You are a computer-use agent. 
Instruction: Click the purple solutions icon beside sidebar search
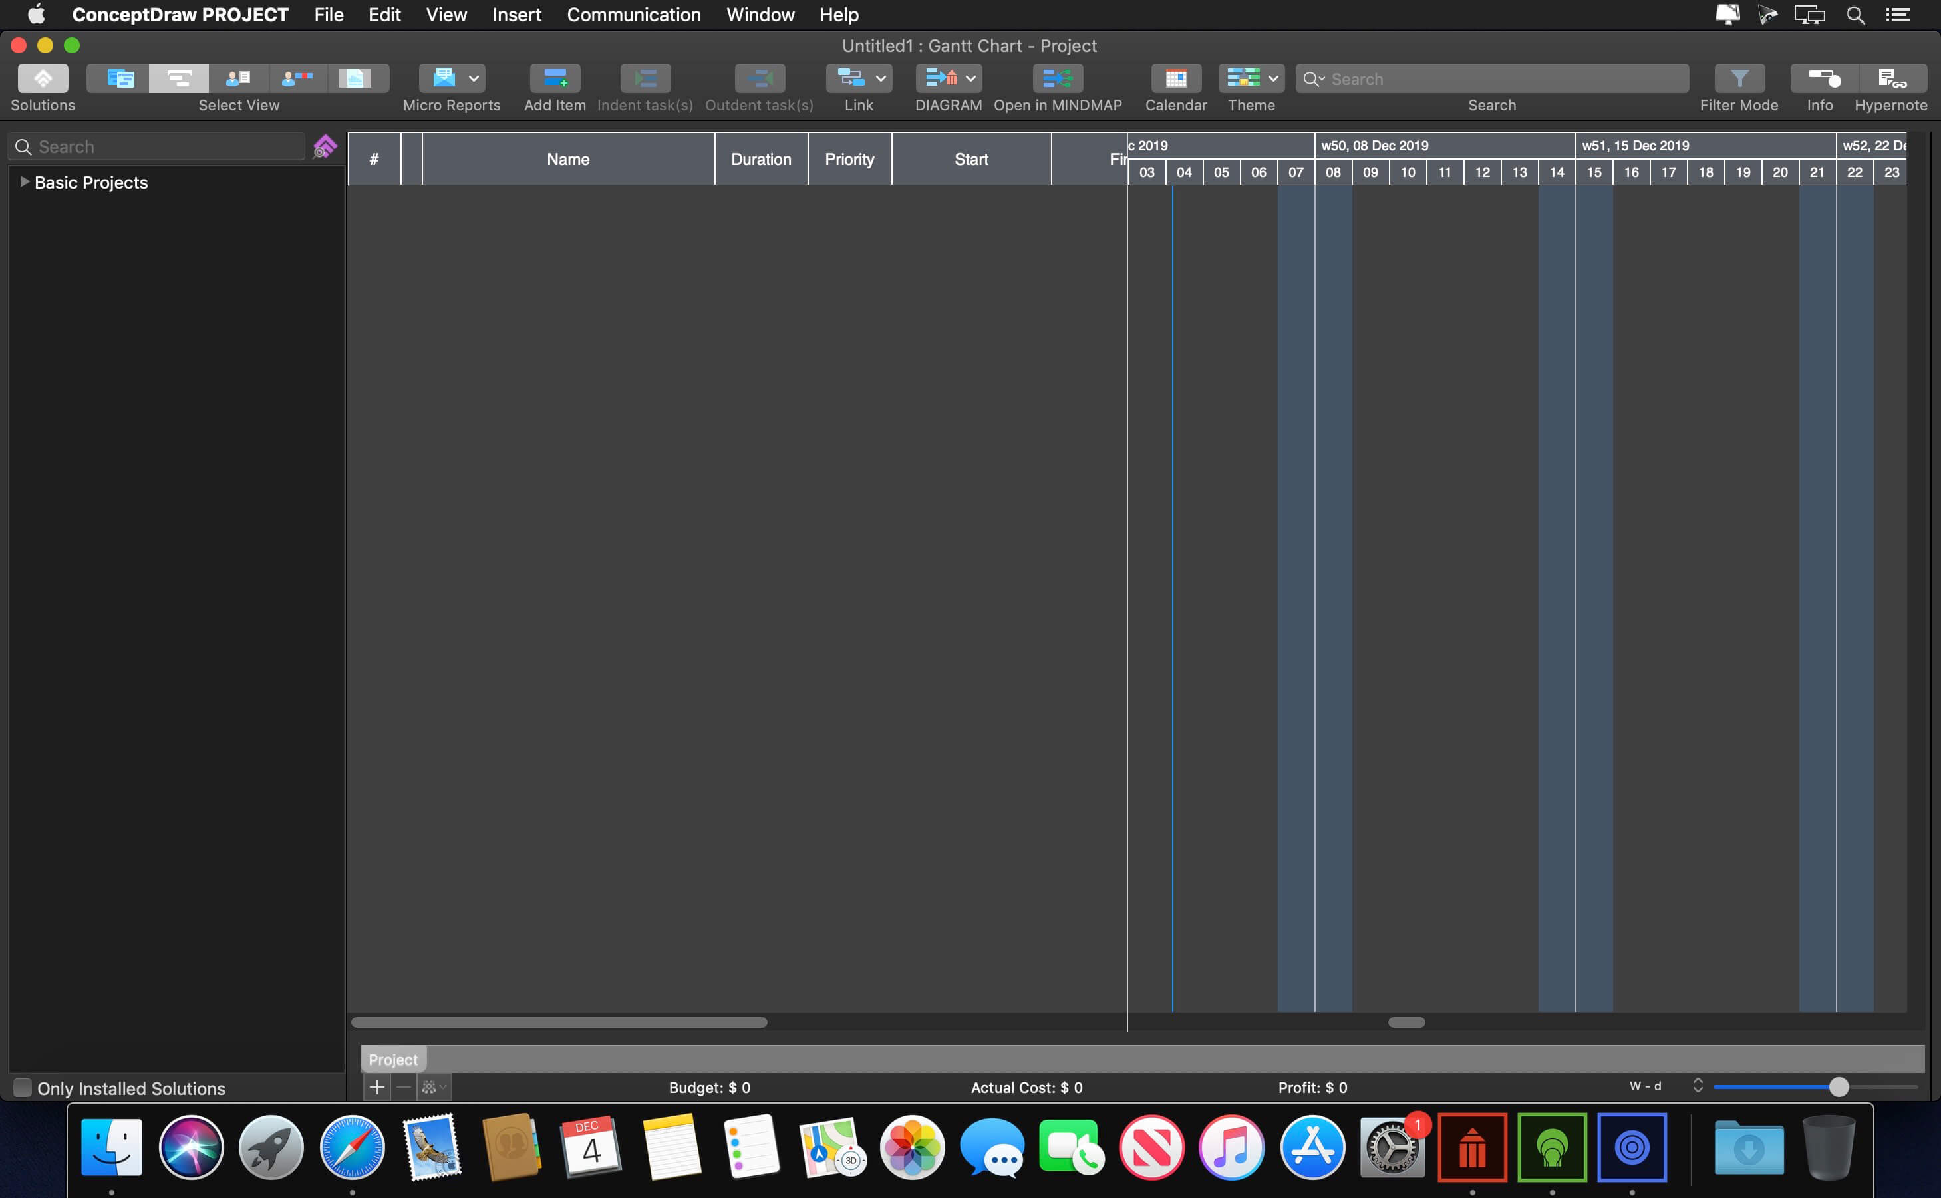(324, 146)
